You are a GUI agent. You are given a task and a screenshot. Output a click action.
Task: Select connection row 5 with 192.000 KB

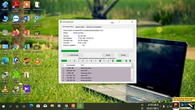pyautogui.click(x=96, y=78)
